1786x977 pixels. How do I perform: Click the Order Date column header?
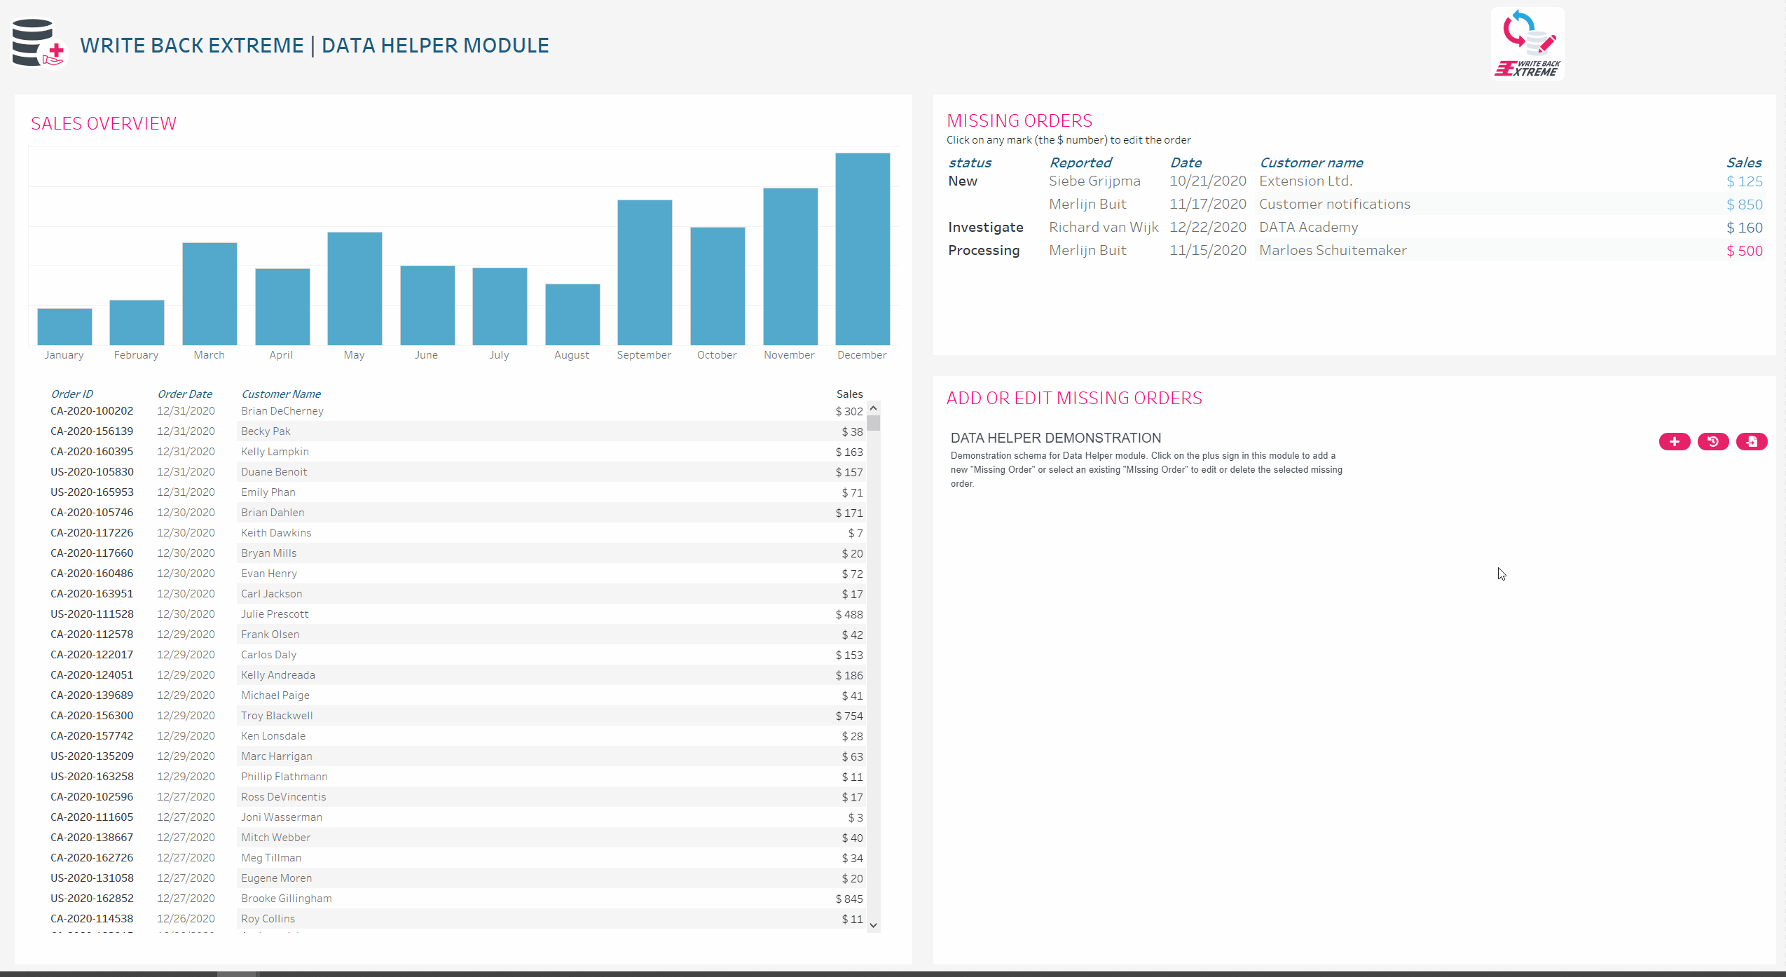184,394
